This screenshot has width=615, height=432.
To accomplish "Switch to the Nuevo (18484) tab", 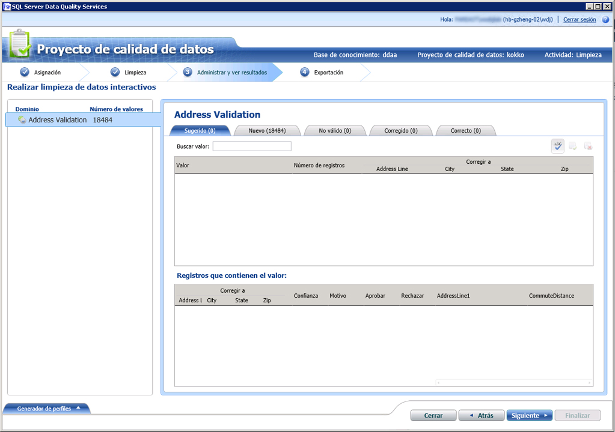I will pyautogui.click(x=266, y=130).
